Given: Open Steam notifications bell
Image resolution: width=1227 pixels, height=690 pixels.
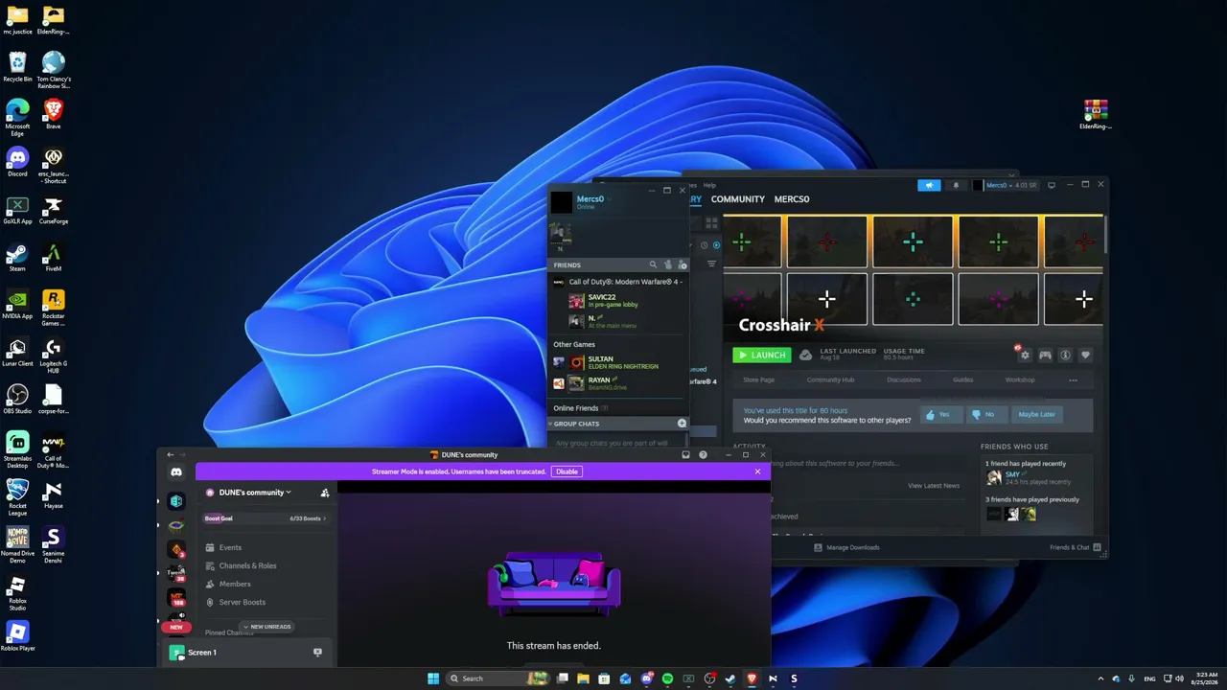Looking at the screenshot, I should coord(955,185).
